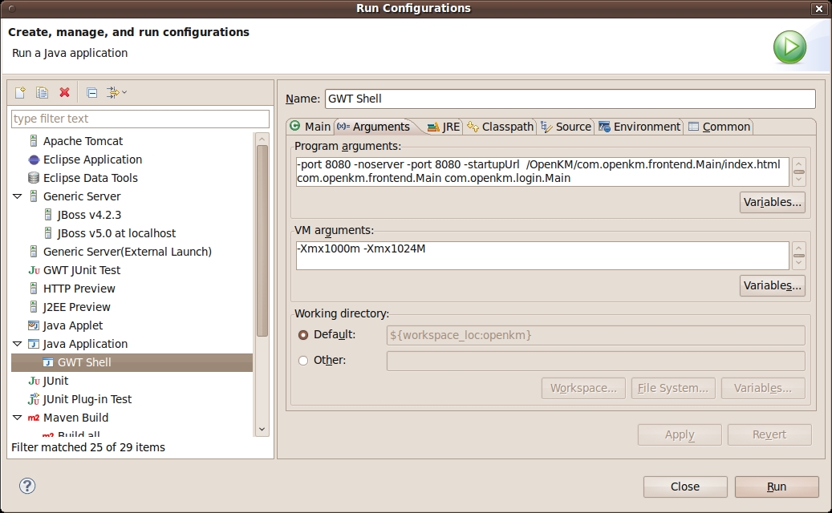Viewport: 832px width, 513px height.
Task: Collapse all configurations in the tree
Action: [91, 93]
